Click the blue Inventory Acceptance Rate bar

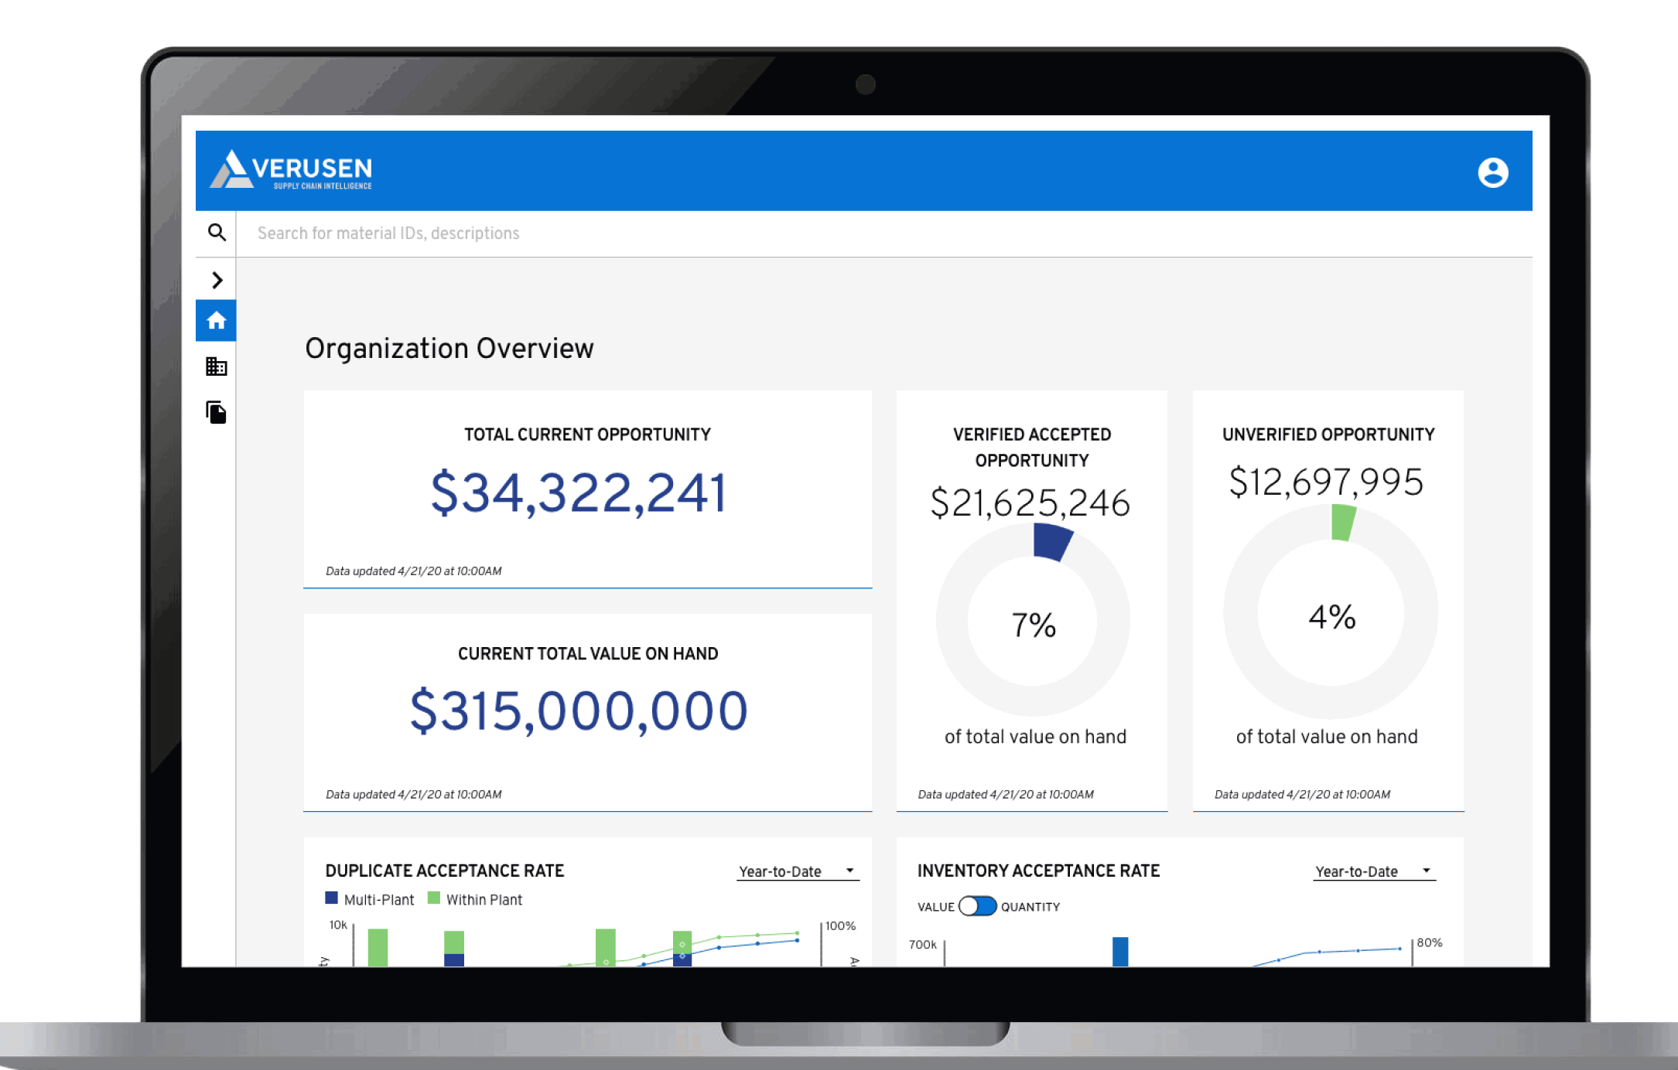click(1119, 951)
